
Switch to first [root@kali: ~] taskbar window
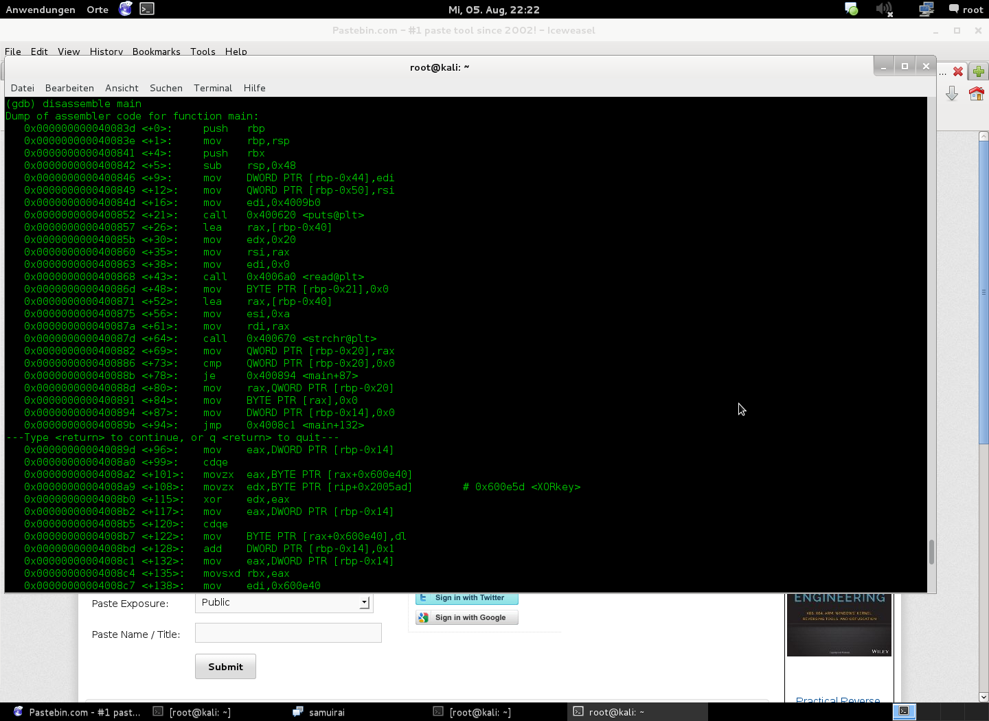pyautogui.click(x=192, y=712)
